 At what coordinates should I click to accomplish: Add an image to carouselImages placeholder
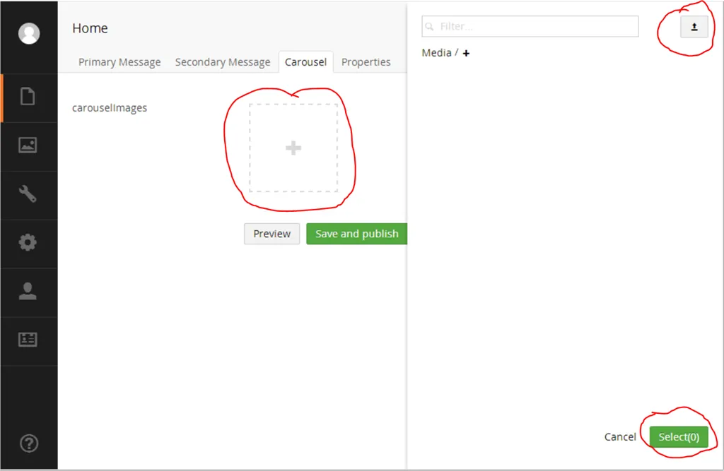(x=293, y=148)
